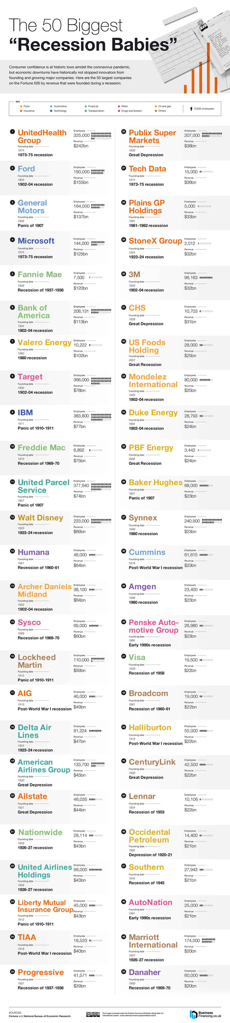Click the Walt Disney company title
The height and width of the screenshot is (1023, 230).
click(x=40, y=518)
